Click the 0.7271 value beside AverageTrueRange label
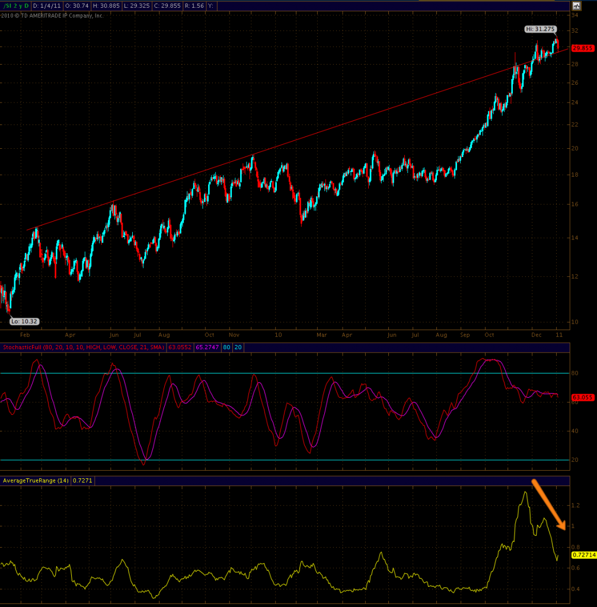 82,481
